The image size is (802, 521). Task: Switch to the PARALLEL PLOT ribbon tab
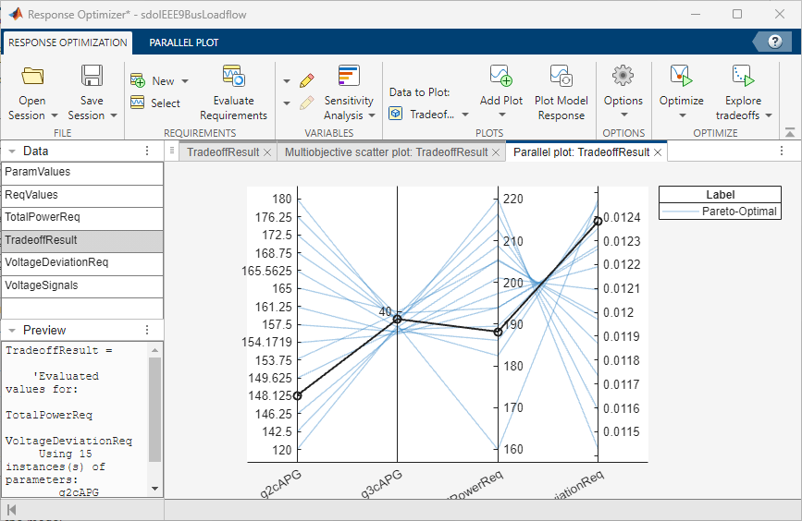pyautogui.click(x=183, y=42)
